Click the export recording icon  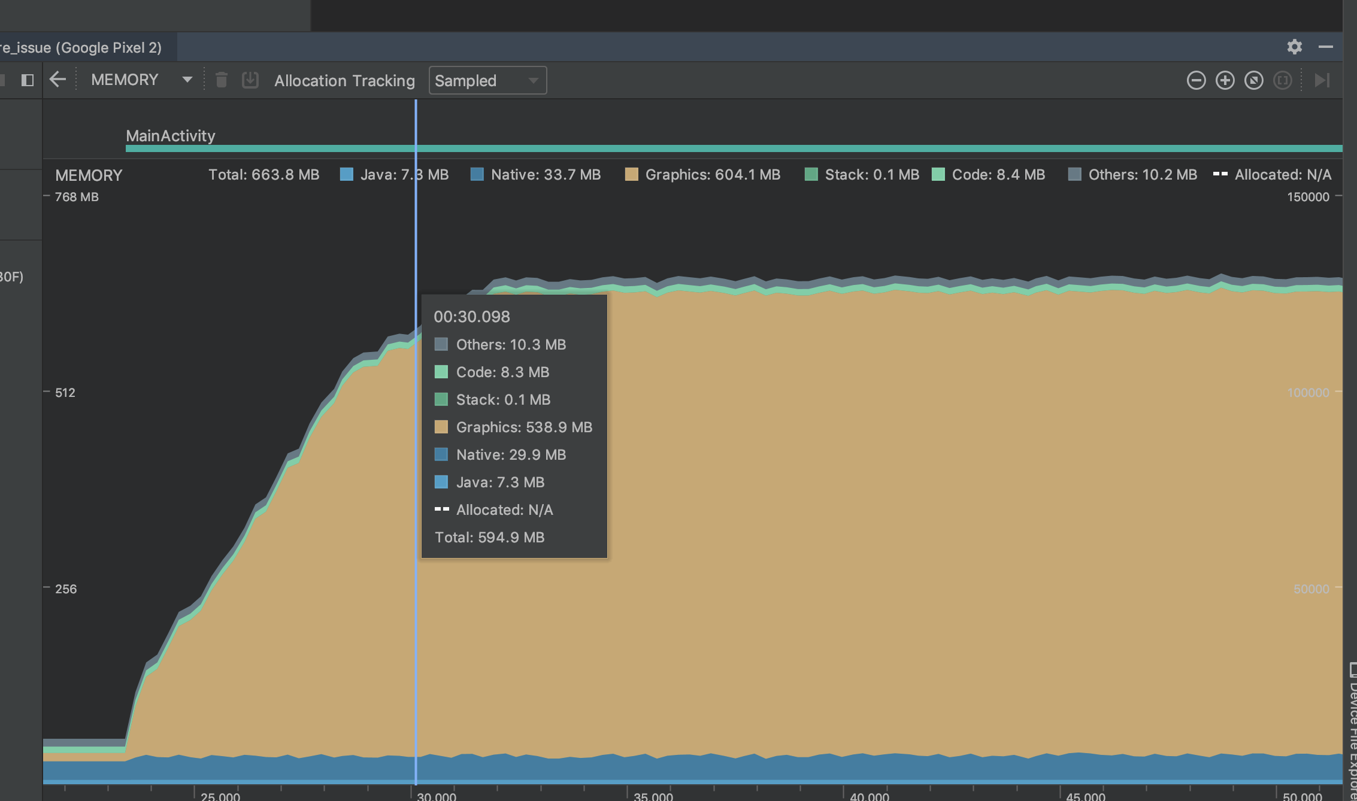(250, 80)
